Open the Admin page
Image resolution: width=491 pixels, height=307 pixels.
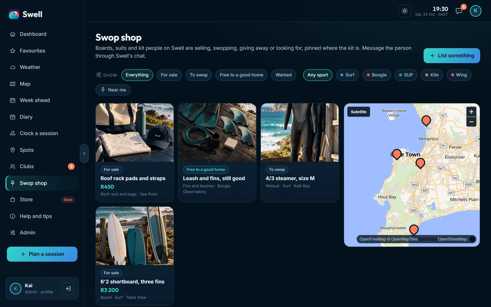coord(42,233)
